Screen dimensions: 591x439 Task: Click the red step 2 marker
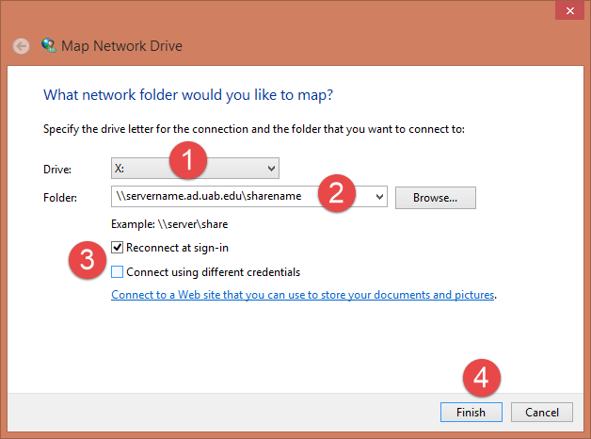[x=336, y=194]
